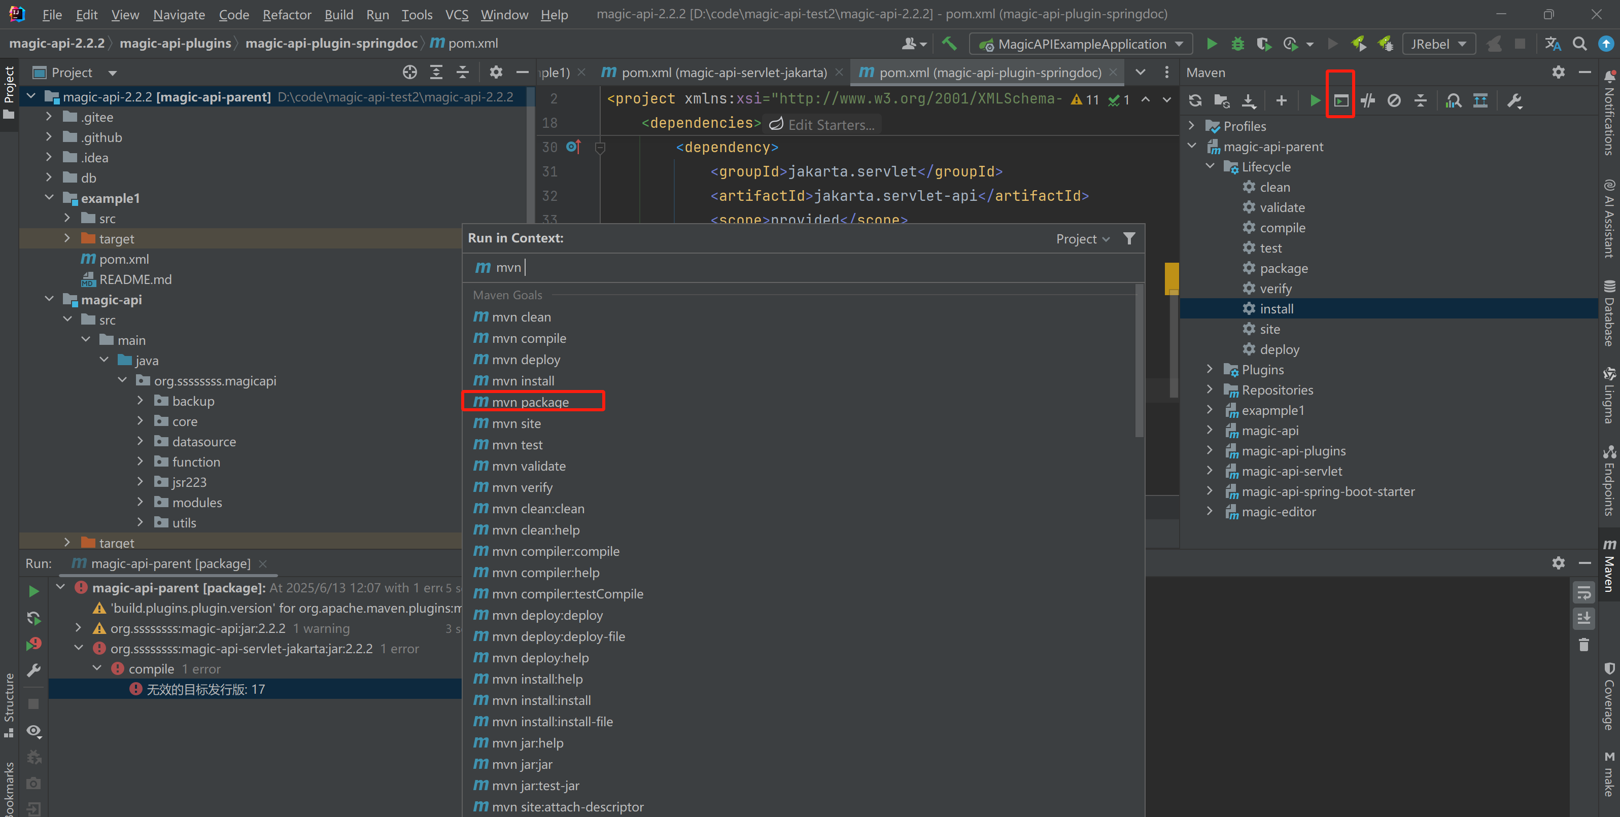Click Select Opened File crosshair icon in Project panel
Screen dimensions: 1620x817
409,73
